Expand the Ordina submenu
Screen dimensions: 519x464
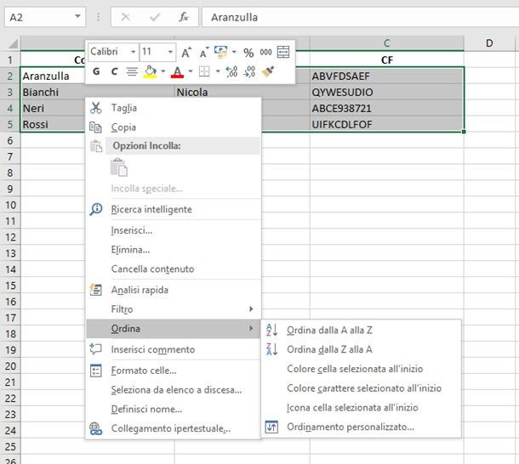[x=174, y=328]
